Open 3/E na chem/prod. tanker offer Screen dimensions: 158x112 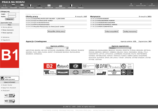click(x=43, y=21)
